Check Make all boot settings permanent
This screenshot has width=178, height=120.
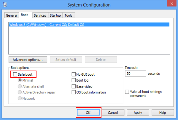pyautogui.click(x=127, y=92)
